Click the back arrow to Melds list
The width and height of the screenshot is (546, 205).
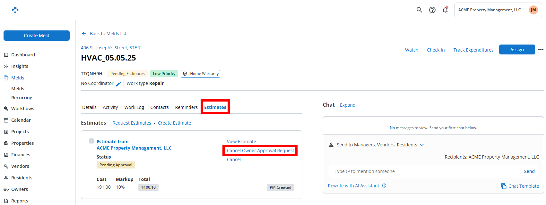84,34
